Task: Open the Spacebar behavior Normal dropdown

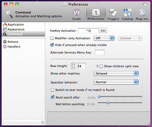Action: [x=116, y=82]
